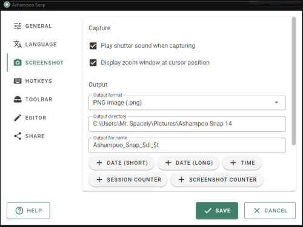Insert Session Counter placeholder
This screenshot has height=227, width=303.
[128, 179]
